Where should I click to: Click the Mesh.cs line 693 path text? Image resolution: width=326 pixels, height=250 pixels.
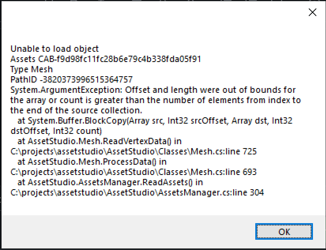tap(133, 172)
